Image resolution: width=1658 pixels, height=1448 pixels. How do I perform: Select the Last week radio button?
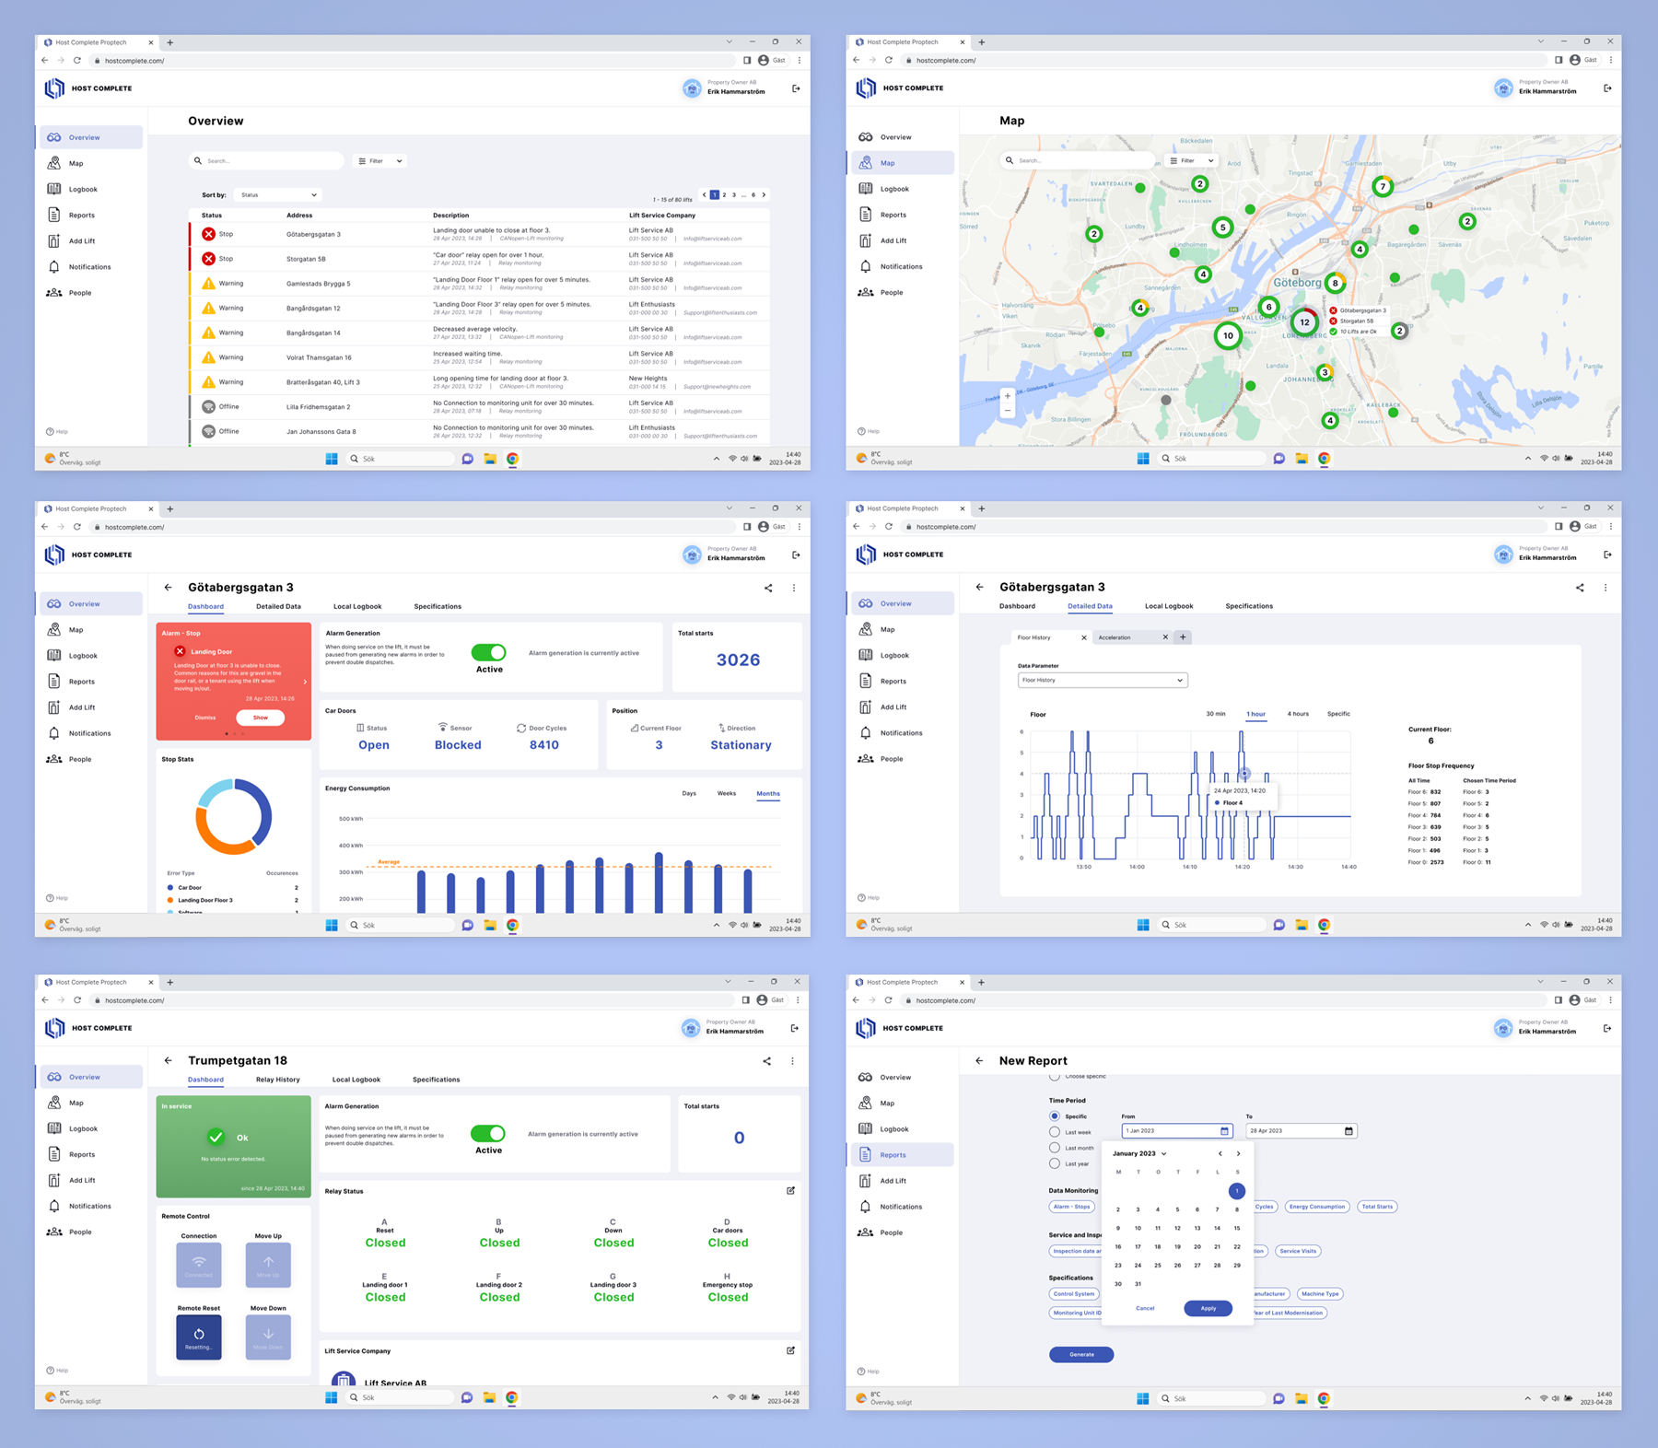(x=1055, y=1132)
